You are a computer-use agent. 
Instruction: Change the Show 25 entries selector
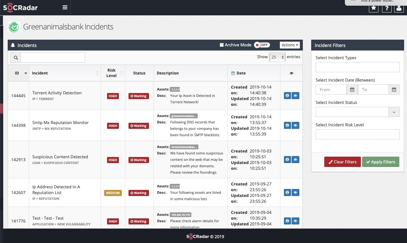click(x=277, y=57)
